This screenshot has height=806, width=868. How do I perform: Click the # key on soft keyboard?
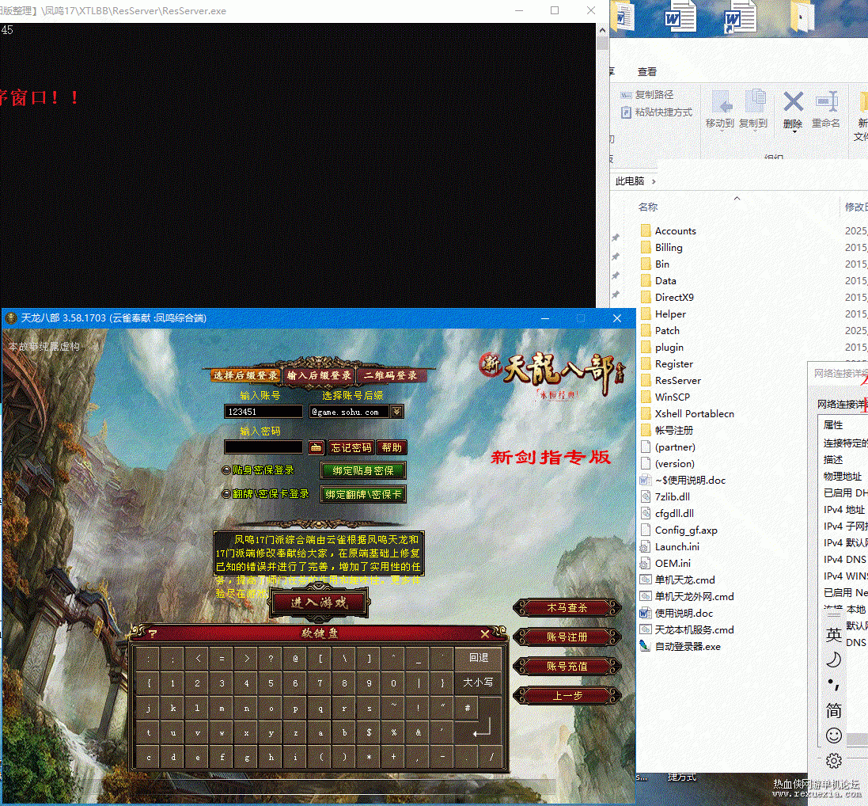[x=467, y=708]
